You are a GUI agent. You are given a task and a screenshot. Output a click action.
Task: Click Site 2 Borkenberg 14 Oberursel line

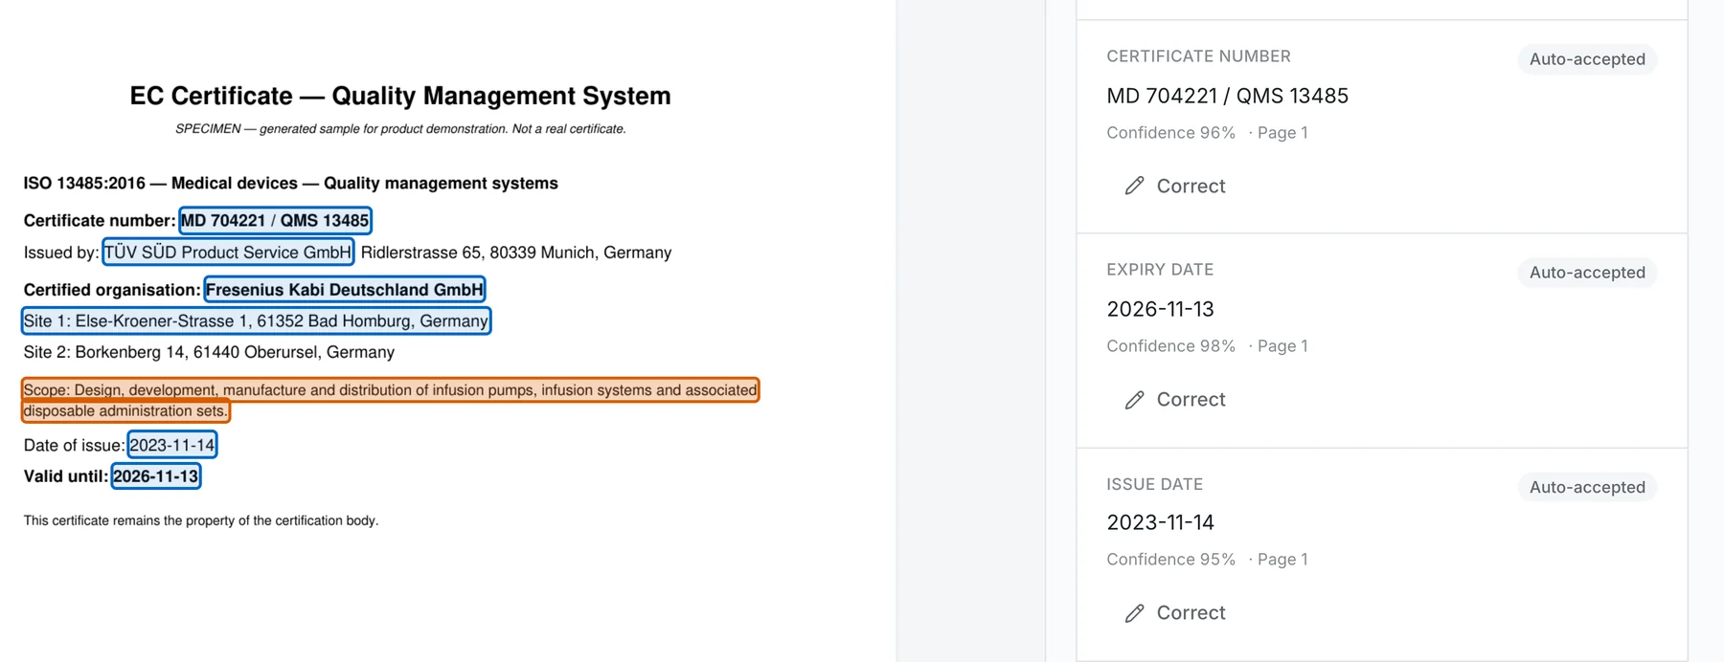point(209,352)
